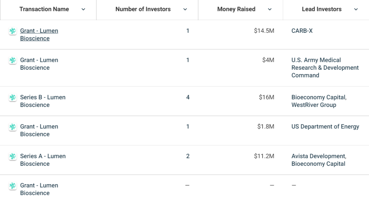Expand Transaction Name column chevron
The image size is (369, 203).
[x=83, y=10]
